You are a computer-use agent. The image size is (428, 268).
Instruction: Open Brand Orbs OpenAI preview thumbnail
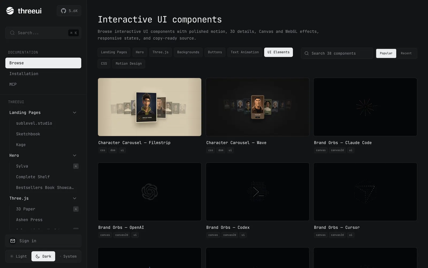click(x=150, y=192)
